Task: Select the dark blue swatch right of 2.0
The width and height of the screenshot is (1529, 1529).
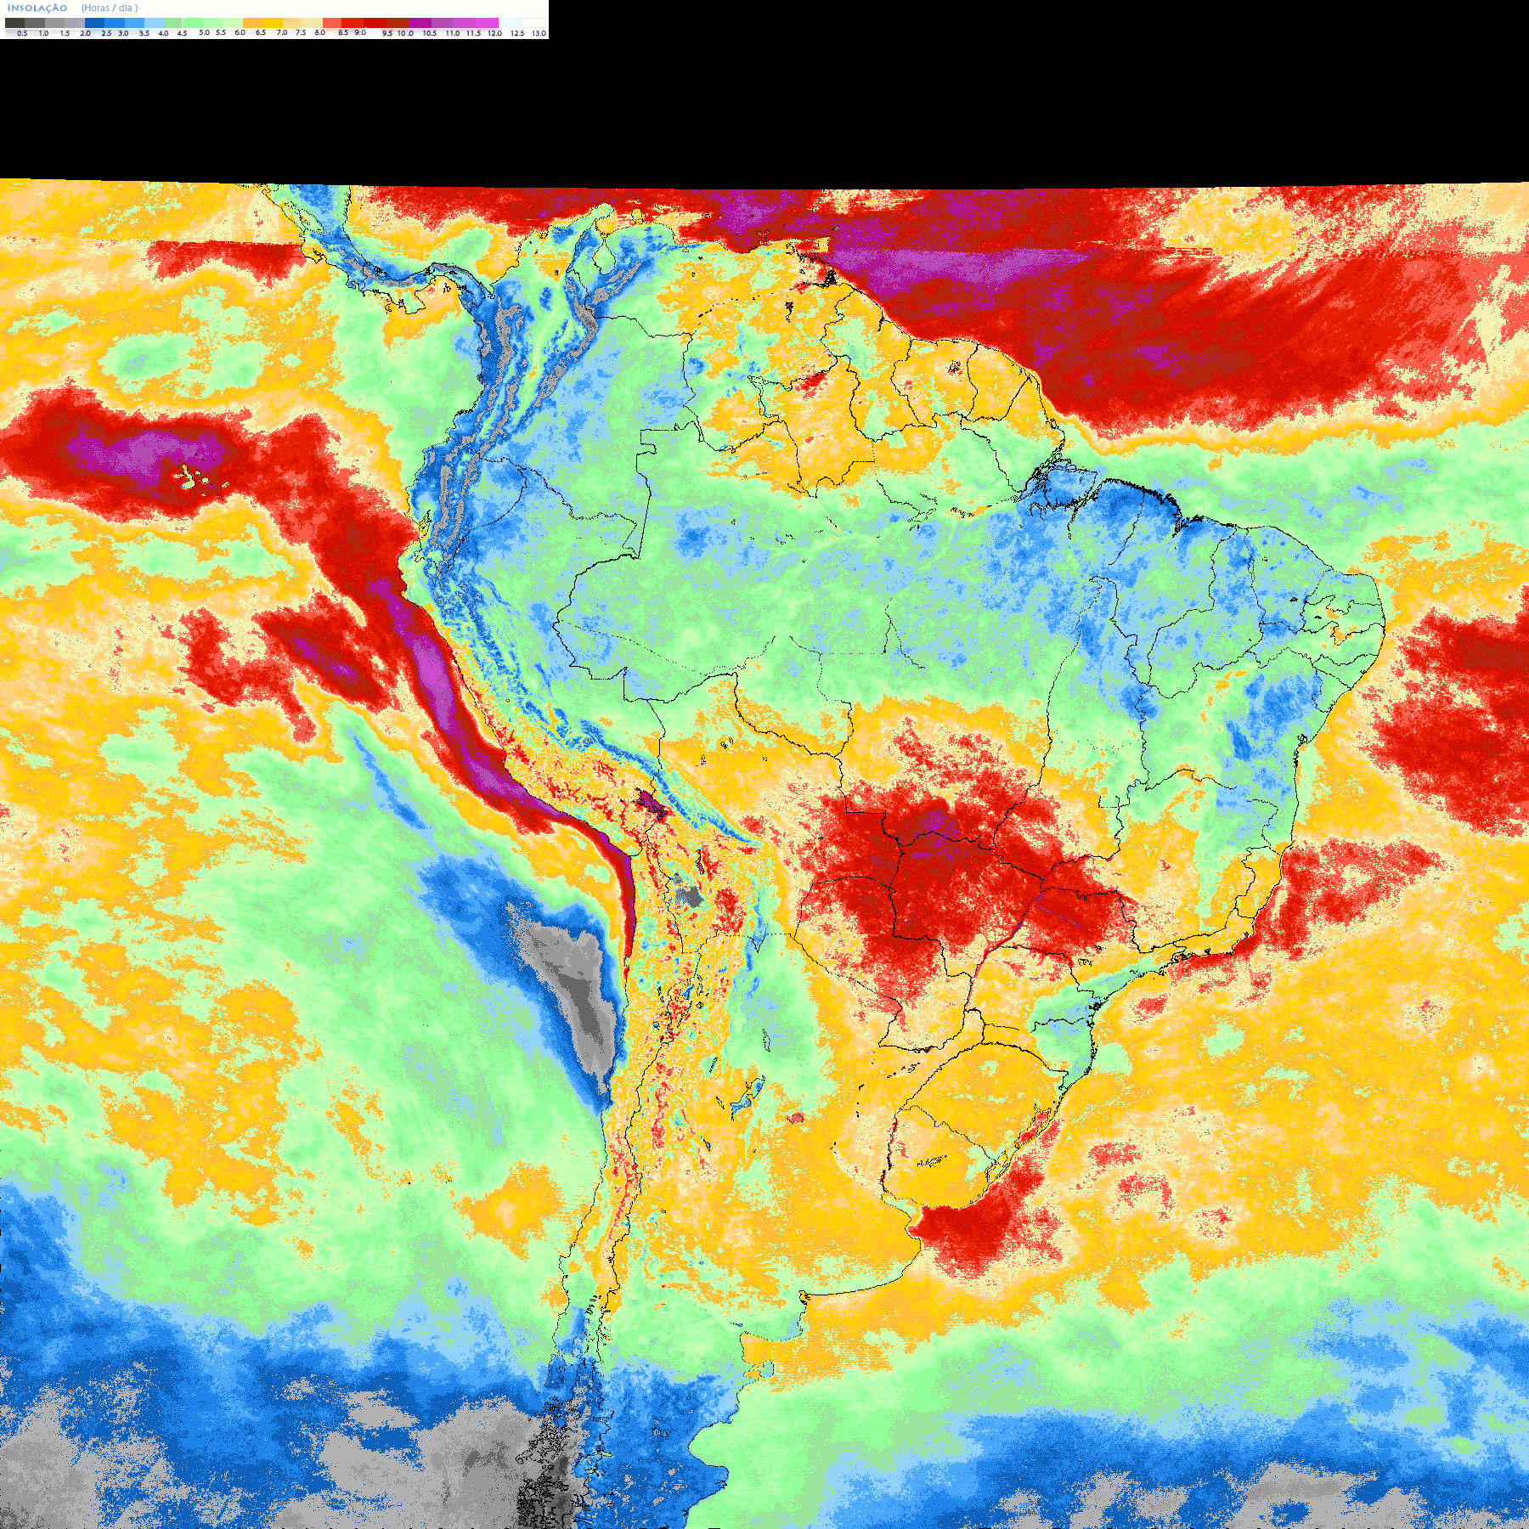Action: pos(94,23)
